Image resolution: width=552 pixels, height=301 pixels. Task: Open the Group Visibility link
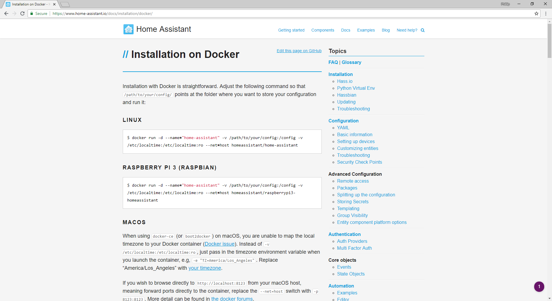click(x=352, y=215)
